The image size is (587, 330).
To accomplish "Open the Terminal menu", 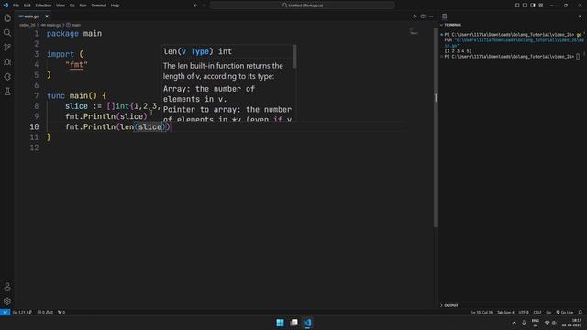I will pos(99,5).
